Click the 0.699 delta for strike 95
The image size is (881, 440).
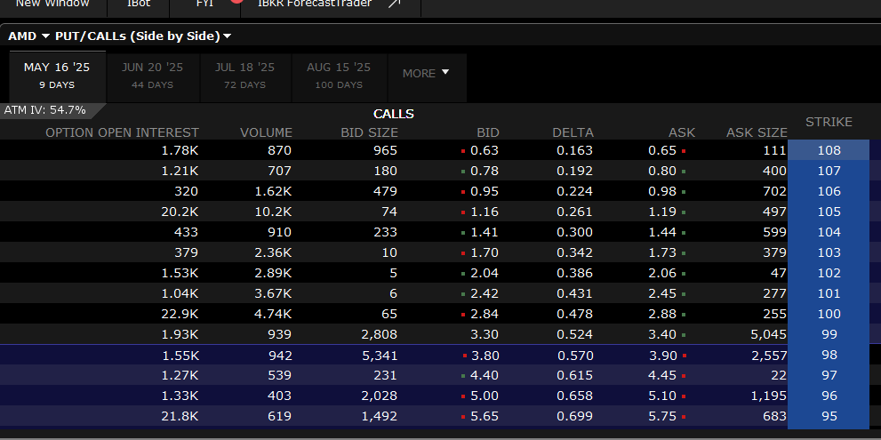point(575,416)
